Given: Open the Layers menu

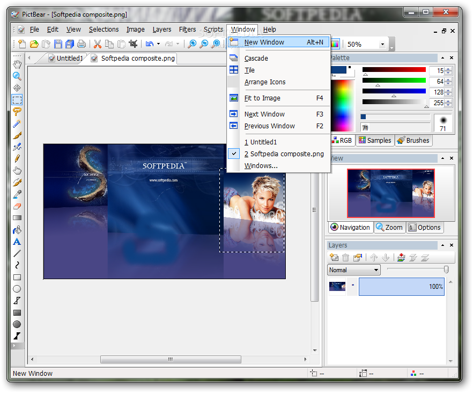Looking at the screenshot, I should [x=162, y=30].
